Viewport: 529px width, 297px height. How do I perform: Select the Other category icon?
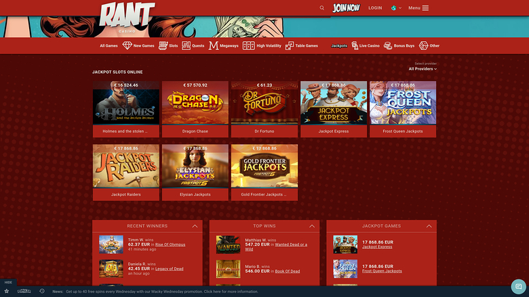pos(423,45)
